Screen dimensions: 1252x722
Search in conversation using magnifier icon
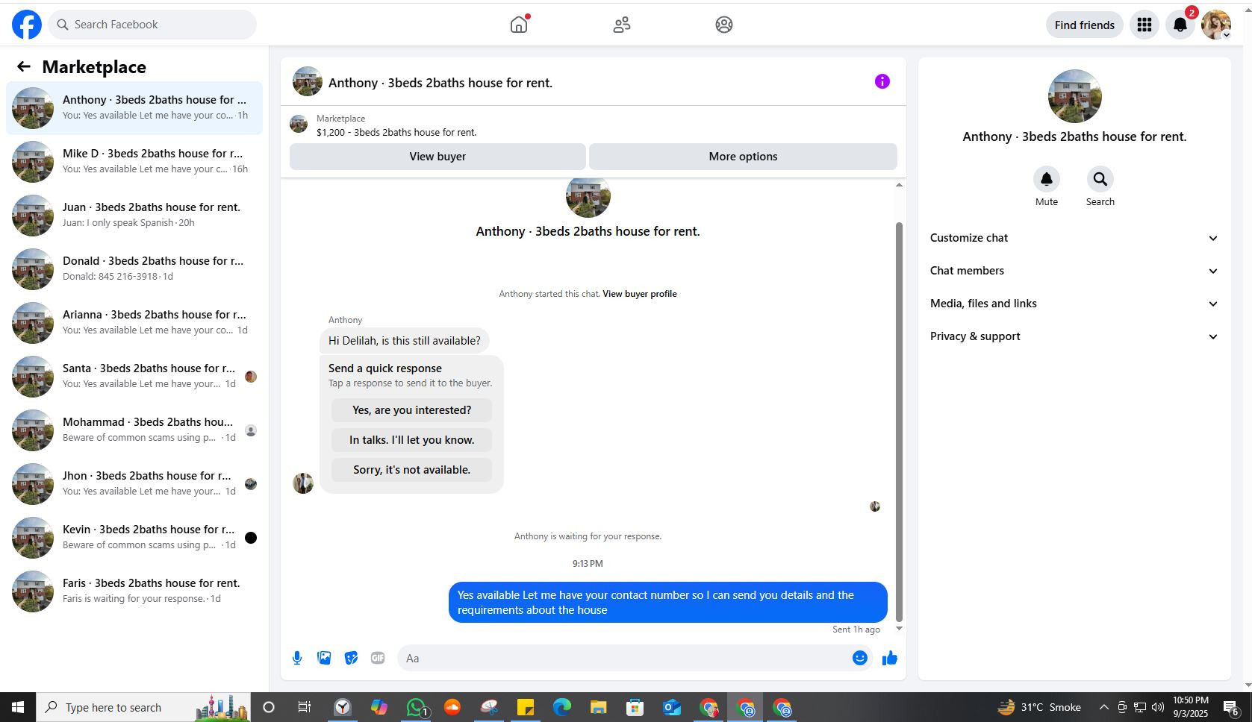pyautogui.click(x=1100, y=179)
